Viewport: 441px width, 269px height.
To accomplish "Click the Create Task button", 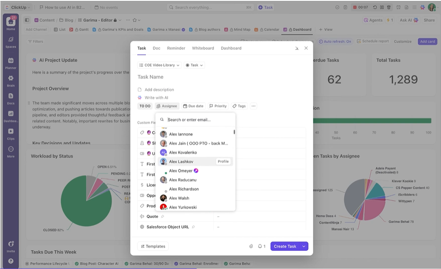I will [x=284, y=246].
